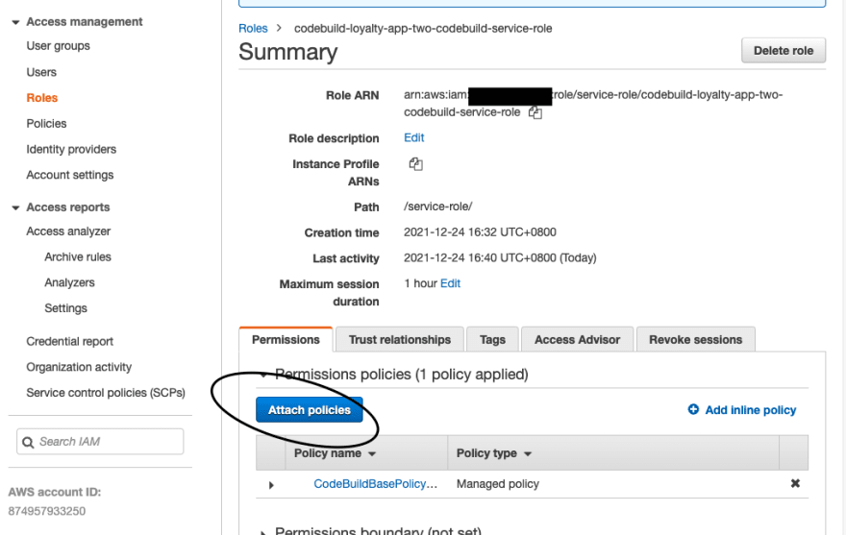The width and height of the screenshot is (846, 535).
Task: Sort by the Policy name column arrow
Action: coord(372,454)
